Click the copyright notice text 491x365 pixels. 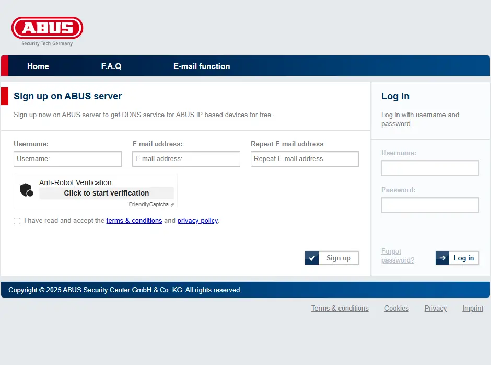[x=125, y=290]
